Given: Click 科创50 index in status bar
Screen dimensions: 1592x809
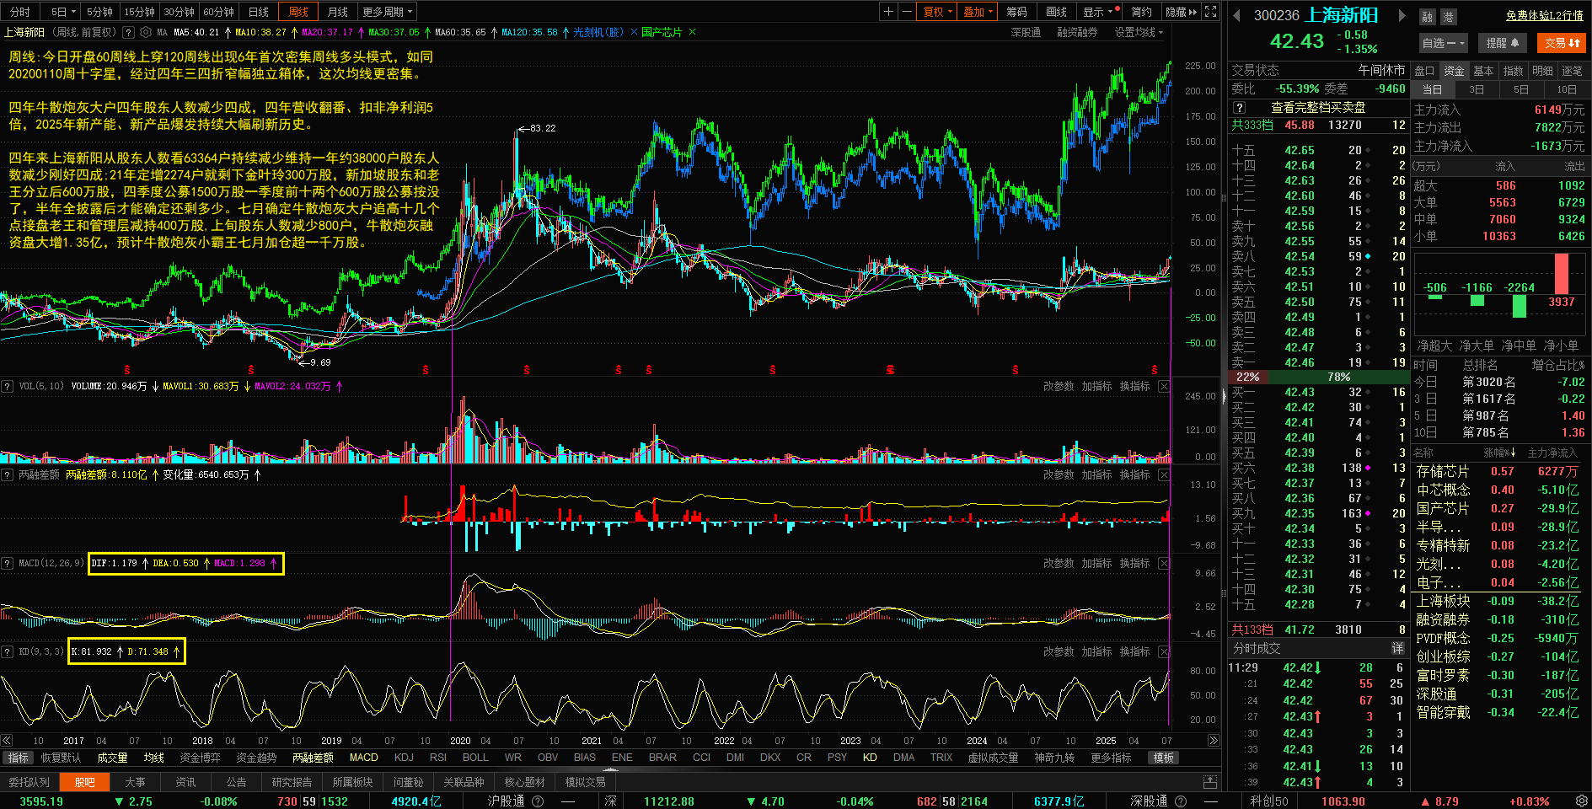Looking at the screenshot, I should tap(1269, 801).
